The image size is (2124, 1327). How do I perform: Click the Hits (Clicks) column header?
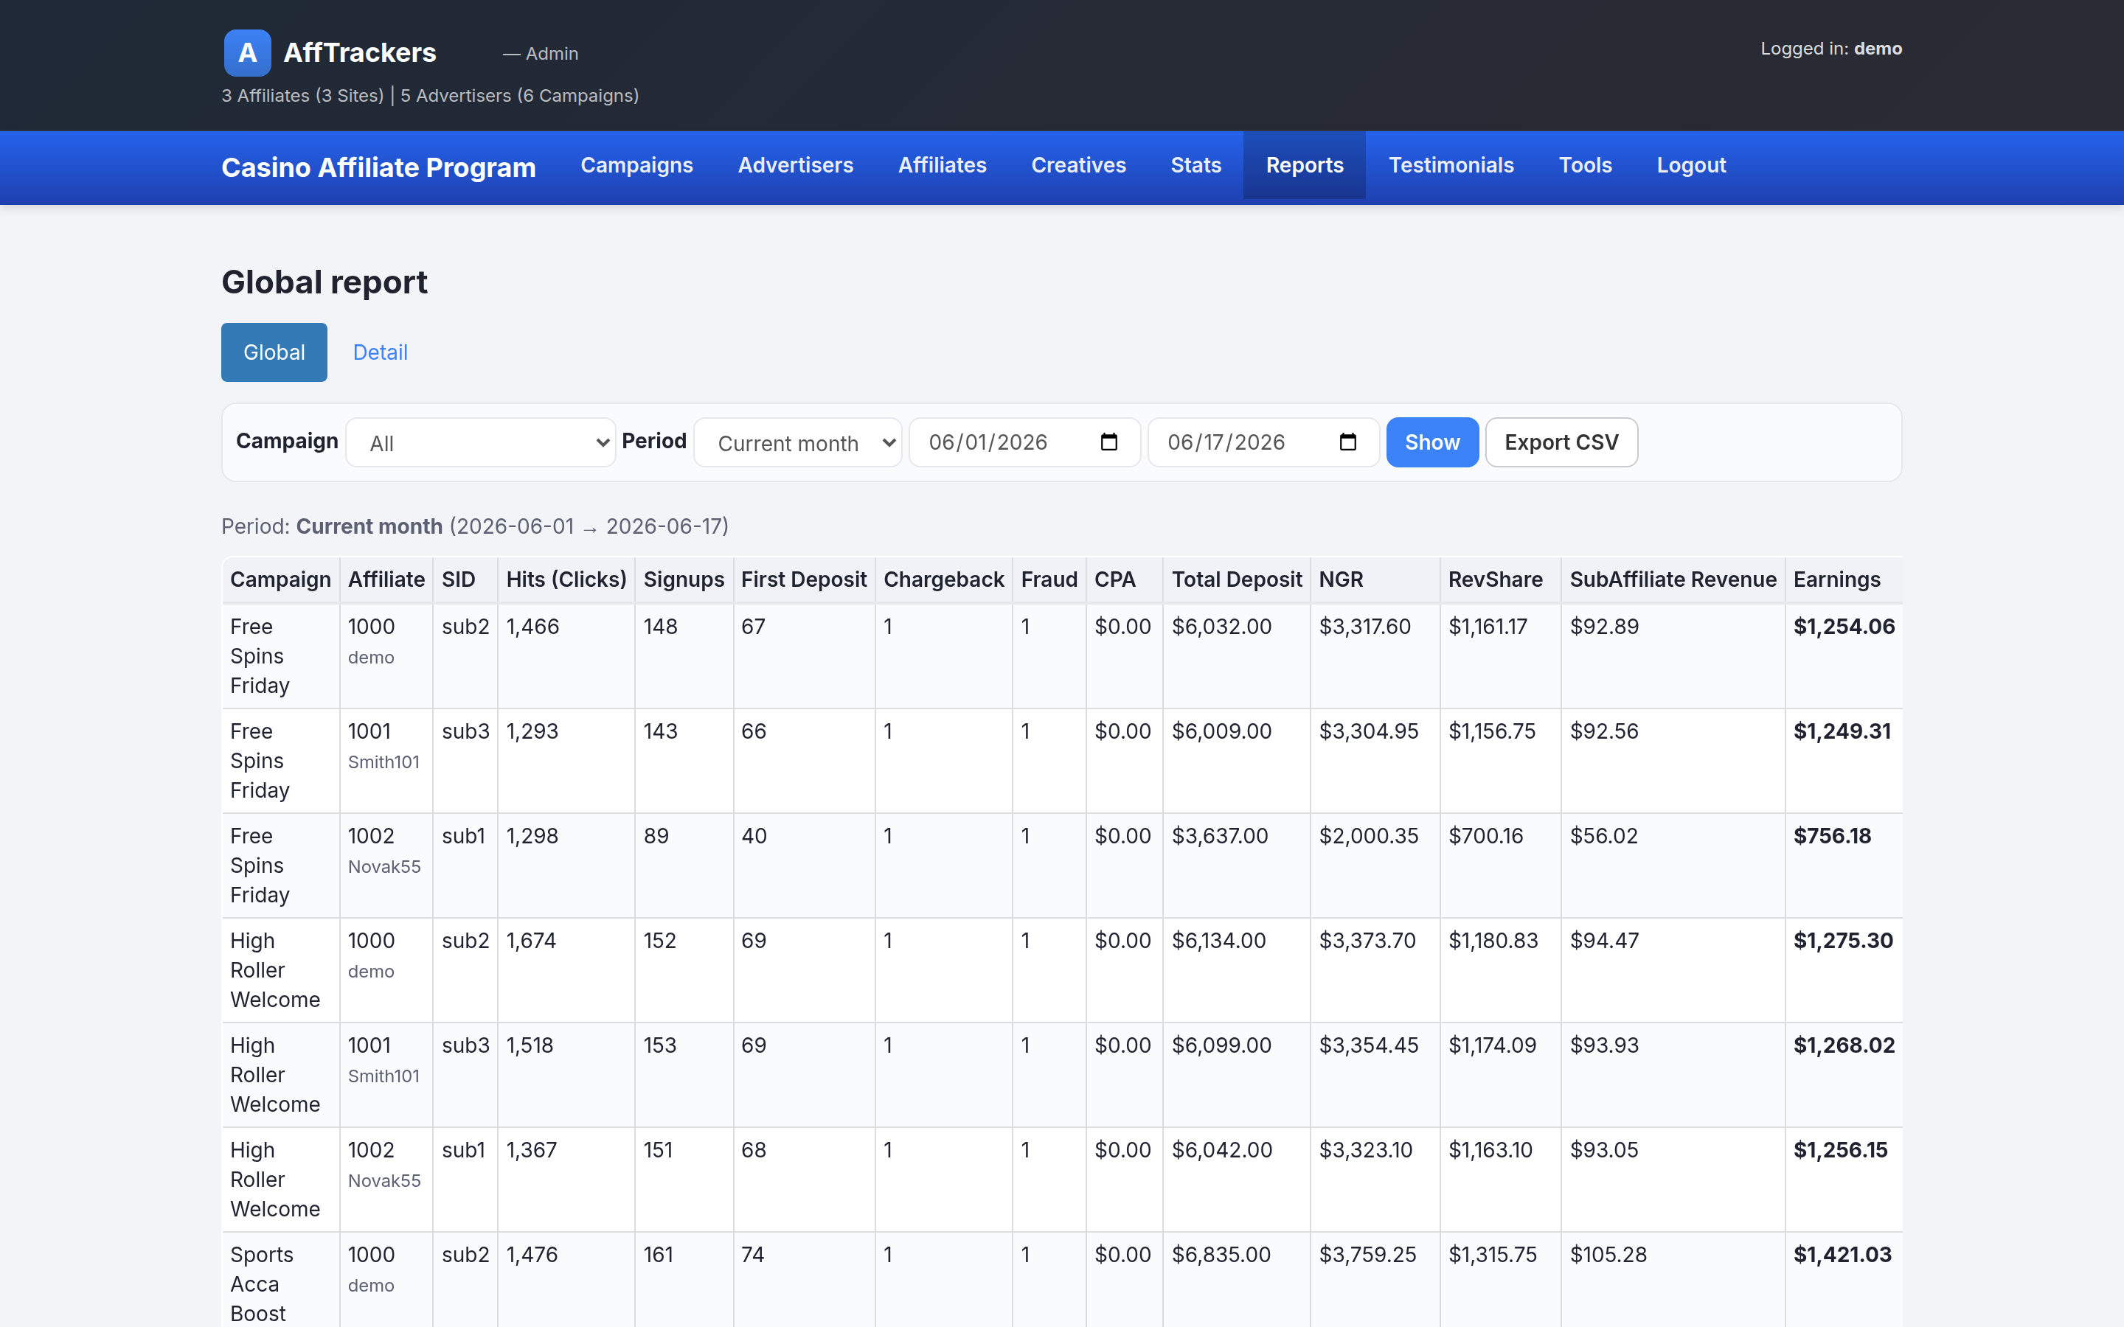point(566,579)
